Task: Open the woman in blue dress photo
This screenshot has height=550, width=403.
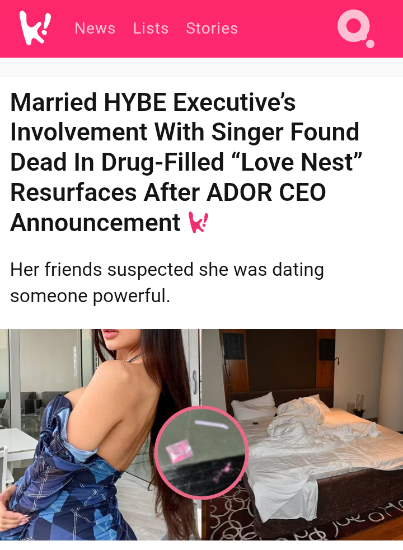Action: [x=100, y=435]
